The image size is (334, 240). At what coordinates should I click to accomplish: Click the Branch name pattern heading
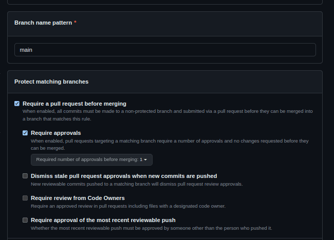tap(43, 23)
